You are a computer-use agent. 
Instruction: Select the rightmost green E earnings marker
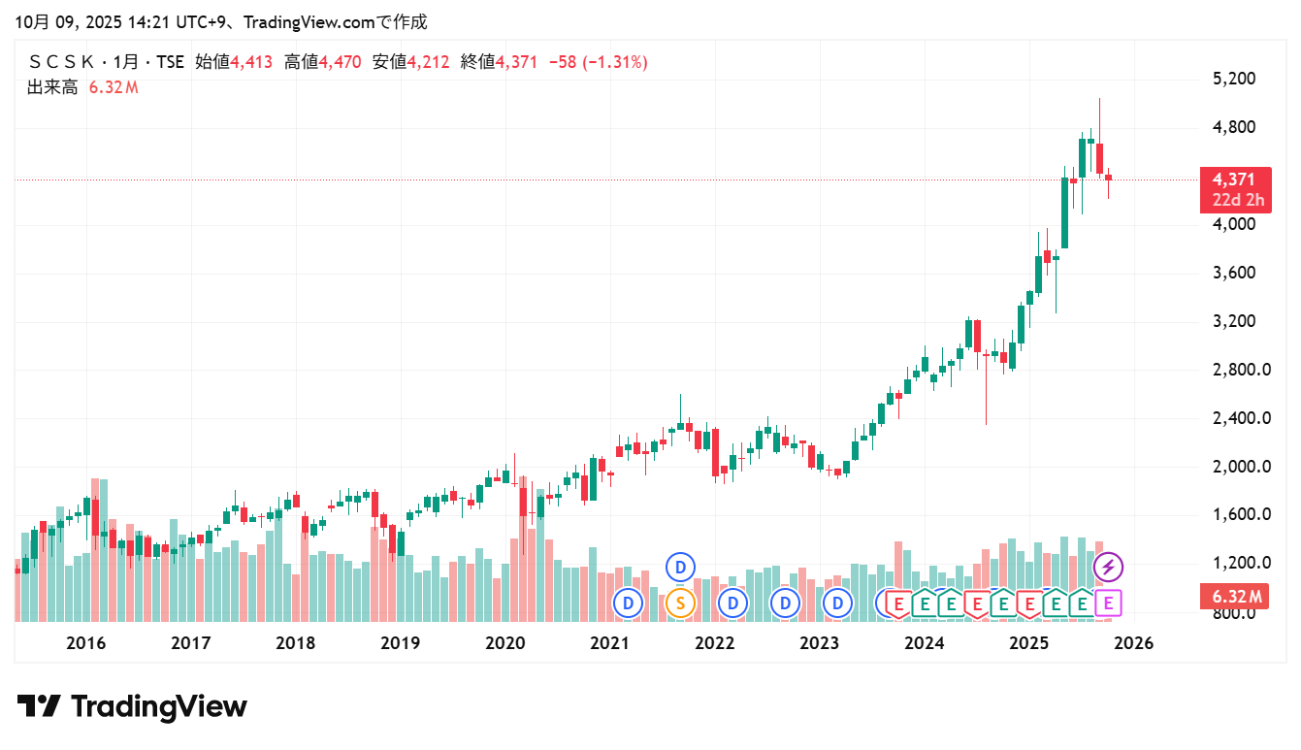[x=1082, y=603]
